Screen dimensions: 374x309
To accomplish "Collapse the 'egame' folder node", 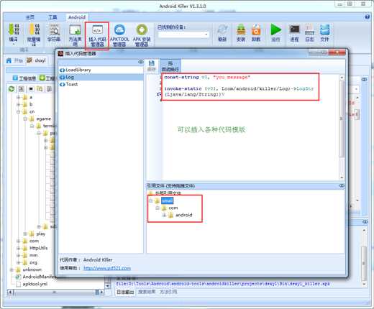I will 25,119.
